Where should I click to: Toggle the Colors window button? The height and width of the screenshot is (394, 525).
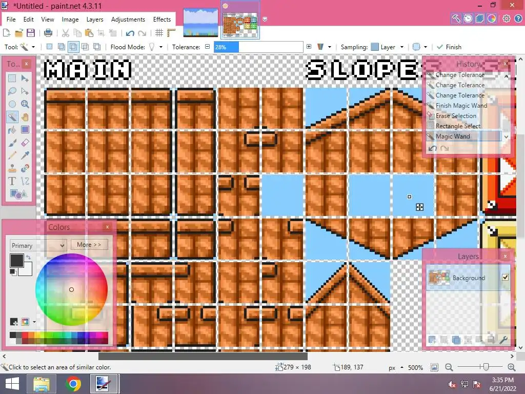pos(492,18)
